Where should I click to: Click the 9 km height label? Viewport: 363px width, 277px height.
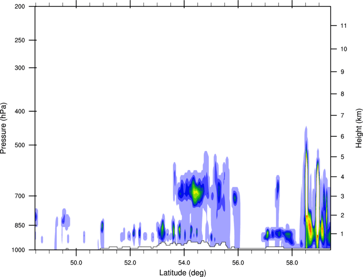point(343,72)
